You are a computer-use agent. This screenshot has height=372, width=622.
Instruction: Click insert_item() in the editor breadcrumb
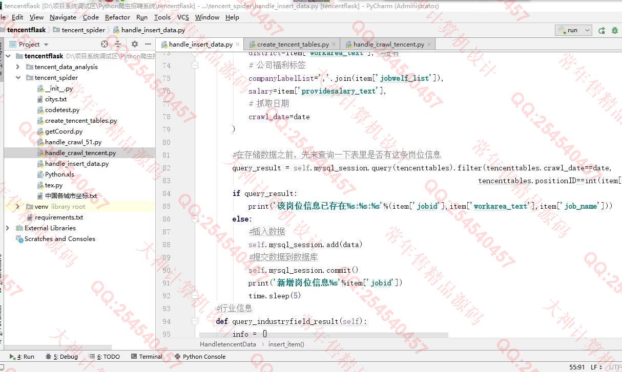286,344
